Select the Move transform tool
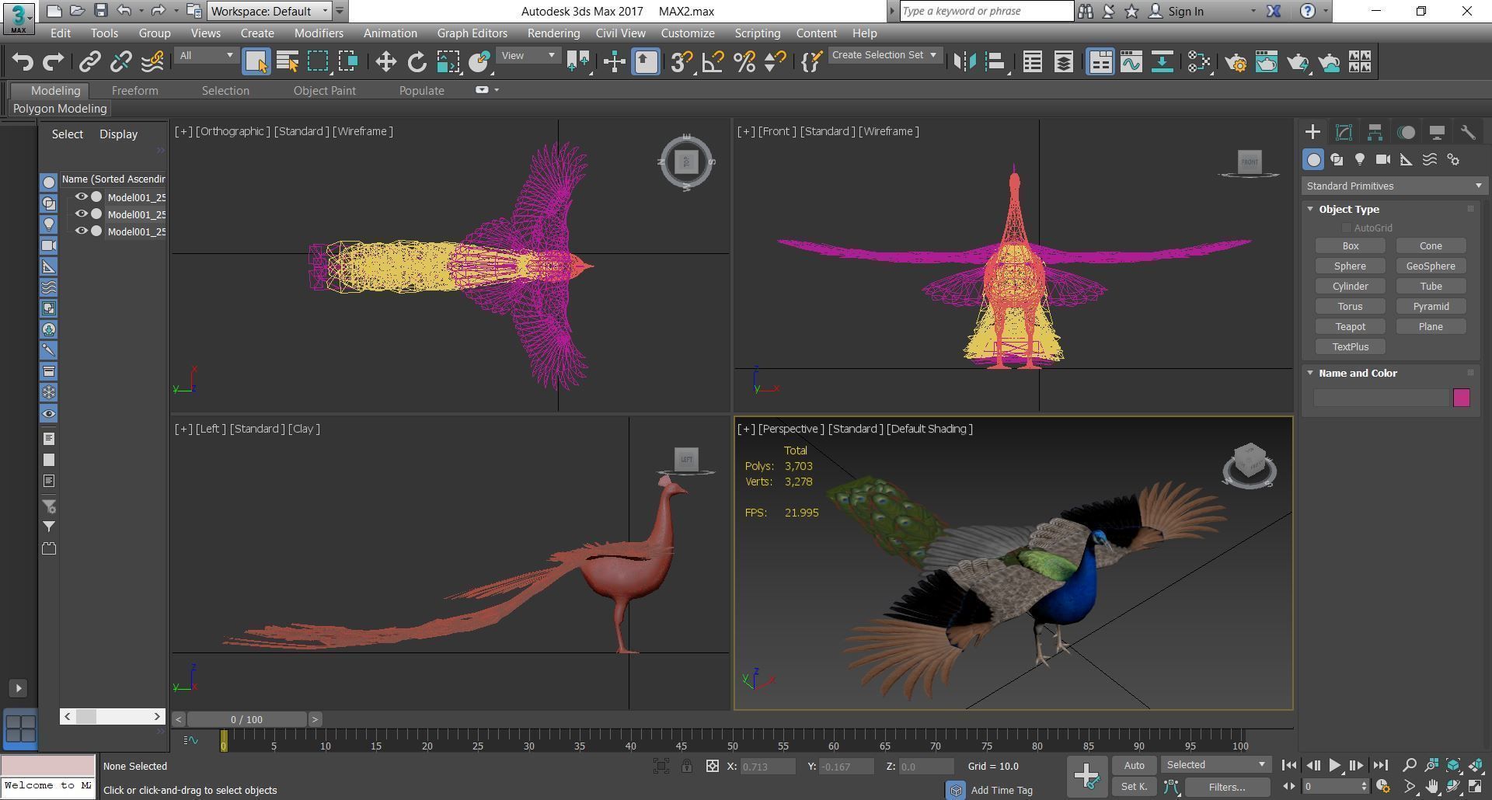The width and height of the screenshot is (1492, 800). (385, 61)
